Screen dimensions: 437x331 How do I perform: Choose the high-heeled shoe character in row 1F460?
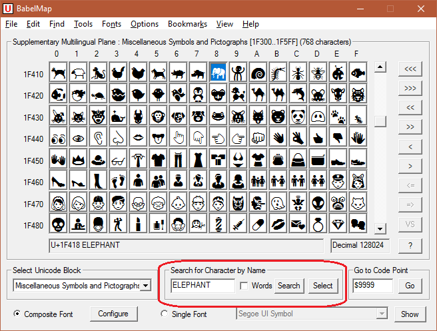[58, 180]
